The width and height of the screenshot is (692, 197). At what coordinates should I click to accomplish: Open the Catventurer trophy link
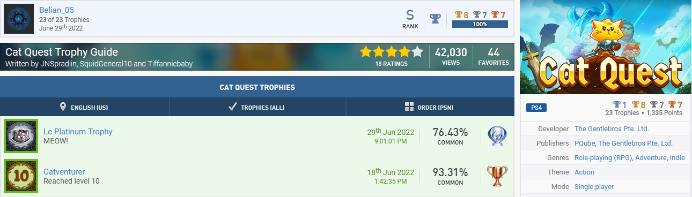click(x=64, y=172)
